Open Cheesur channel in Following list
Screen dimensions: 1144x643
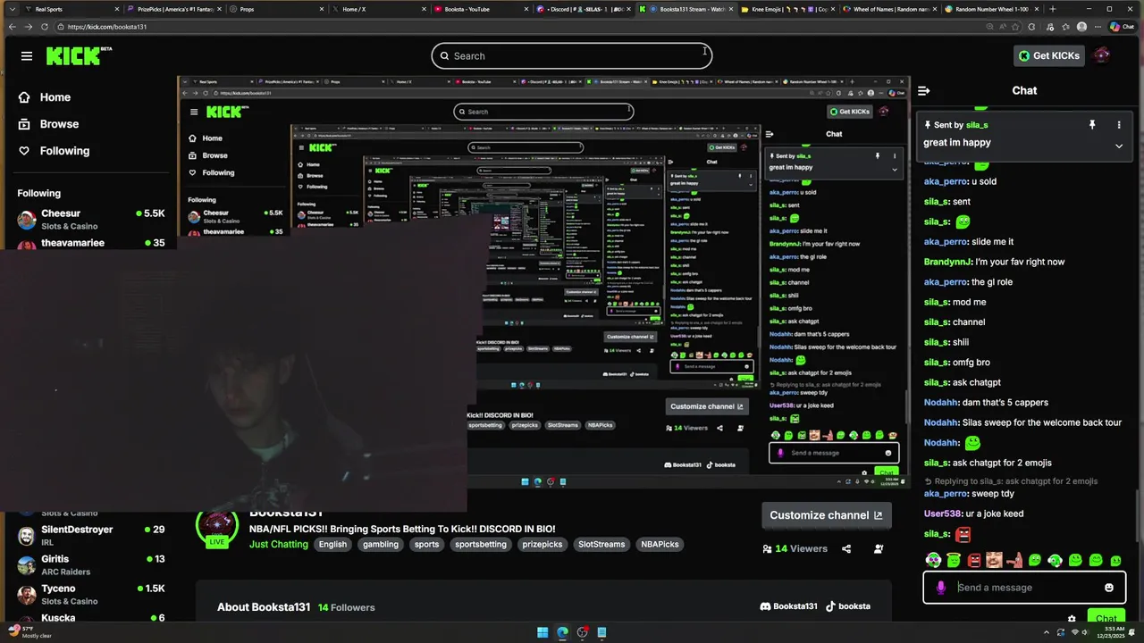pyautogui.click(x=90, y=219)
